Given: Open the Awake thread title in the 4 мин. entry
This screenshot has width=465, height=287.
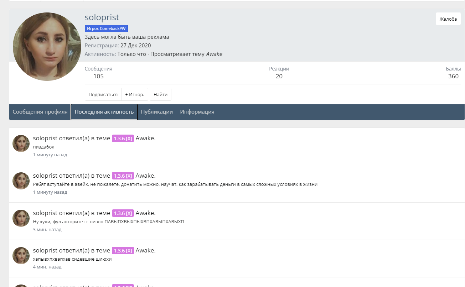Looking at the screenshot, I should [145, 250].
